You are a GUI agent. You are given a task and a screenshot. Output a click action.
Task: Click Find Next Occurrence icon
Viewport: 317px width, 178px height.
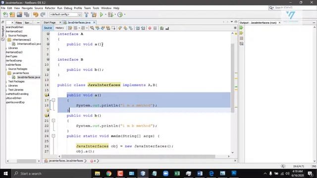click(103, 28)
